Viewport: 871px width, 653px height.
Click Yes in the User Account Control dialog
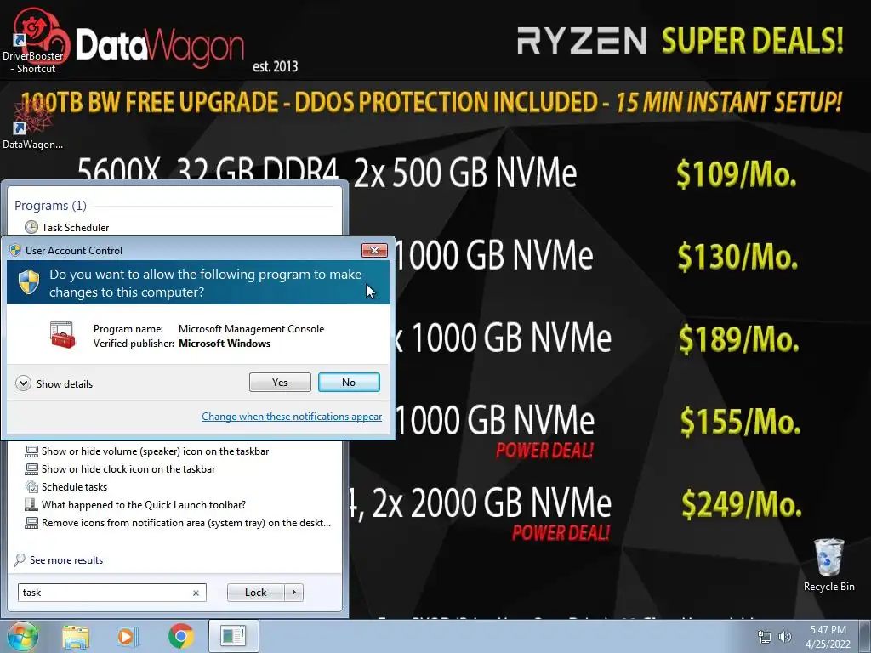(280, 382)
